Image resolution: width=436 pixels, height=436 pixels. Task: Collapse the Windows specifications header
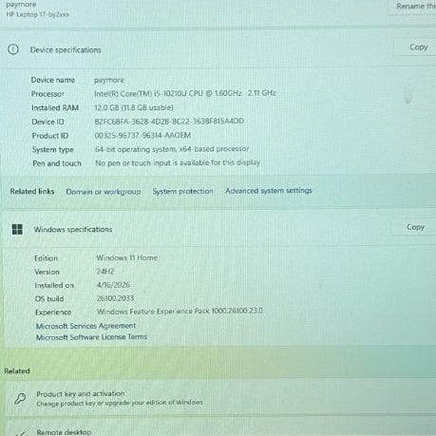[x=218, y=229]
